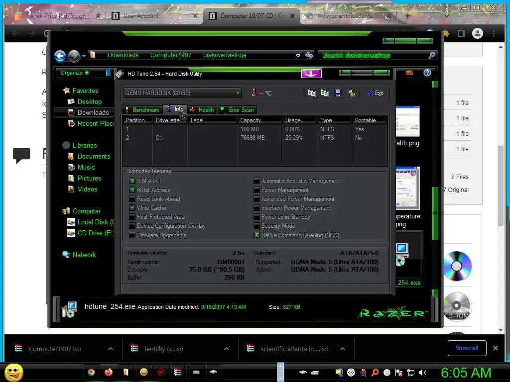
Task: Open the Chrome profile avatar icon
Action: [x=477, y=33]
